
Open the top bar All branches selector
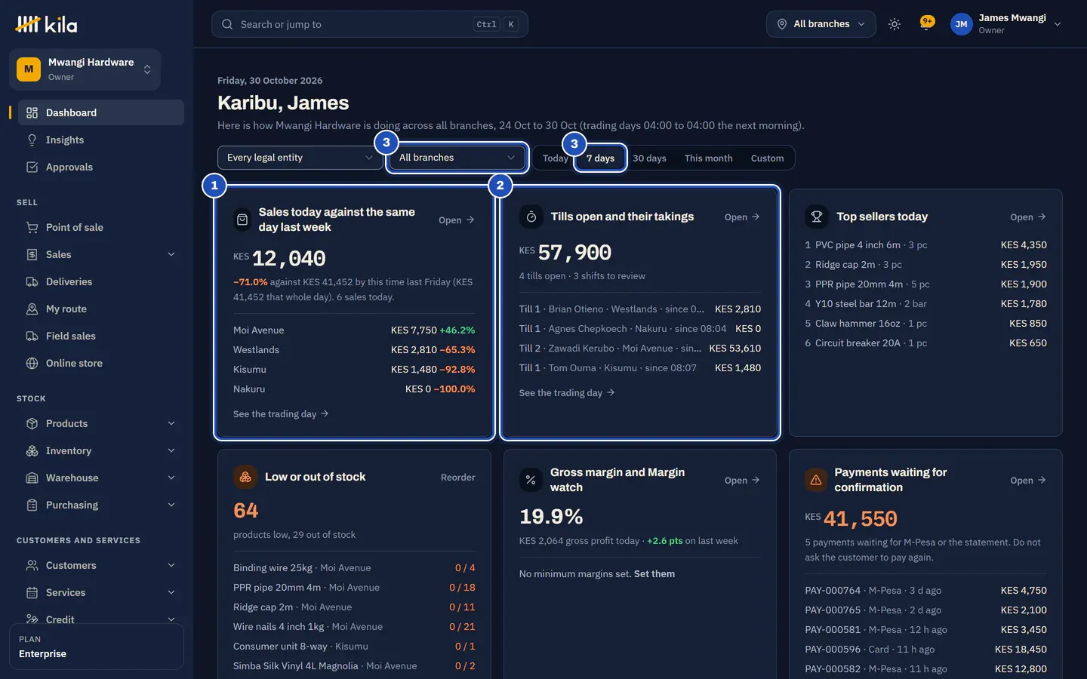click(x=821, y=24)
